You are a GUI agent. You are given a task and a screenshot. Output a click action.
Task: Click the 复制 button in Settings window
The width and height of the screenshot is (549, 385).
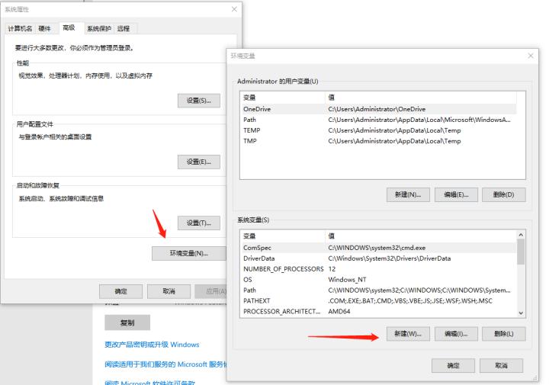coord(127,322)
